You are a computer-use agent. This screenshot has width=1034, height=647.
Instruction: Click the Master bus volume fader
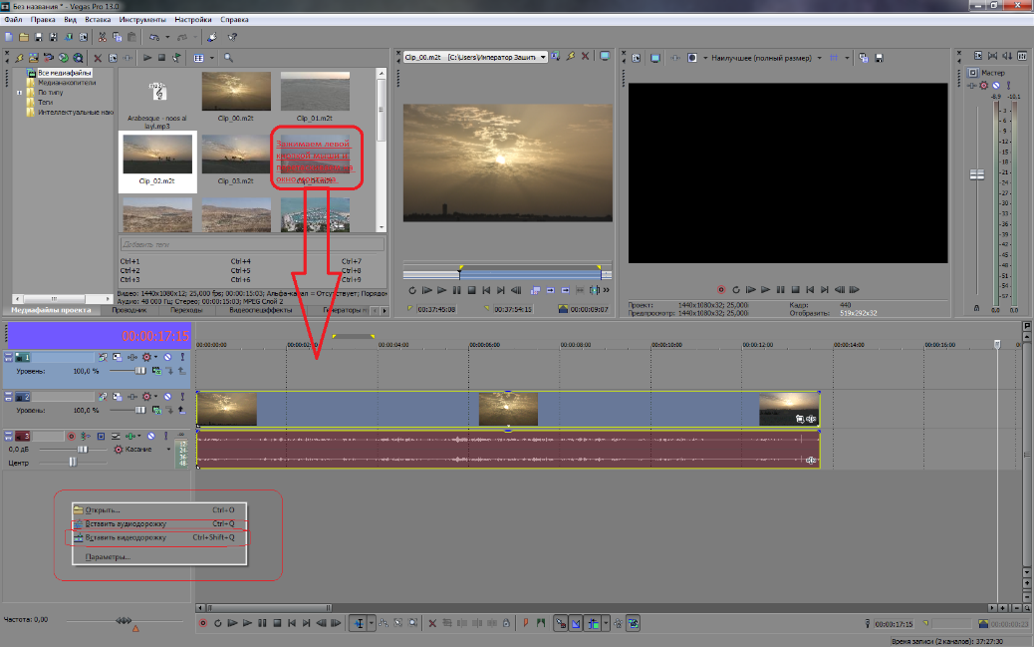pos(976,174)
